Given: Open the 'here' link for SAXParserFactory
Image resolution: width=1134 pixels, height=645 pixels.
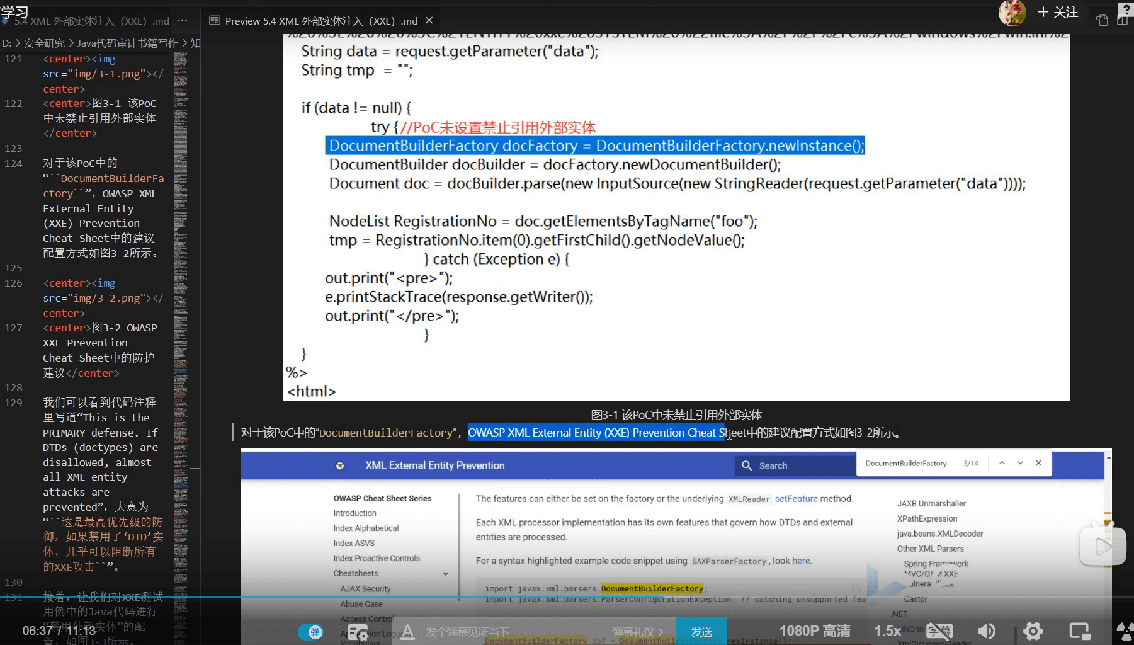Looking at the screenshot, I should (801, 561).
